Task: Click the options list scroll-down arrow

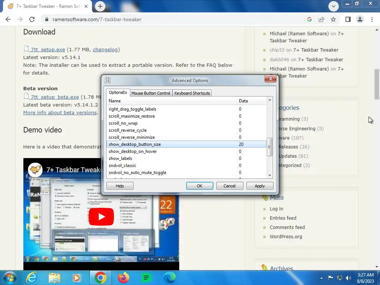Action: pyautogui.click(x=269, y=176)
